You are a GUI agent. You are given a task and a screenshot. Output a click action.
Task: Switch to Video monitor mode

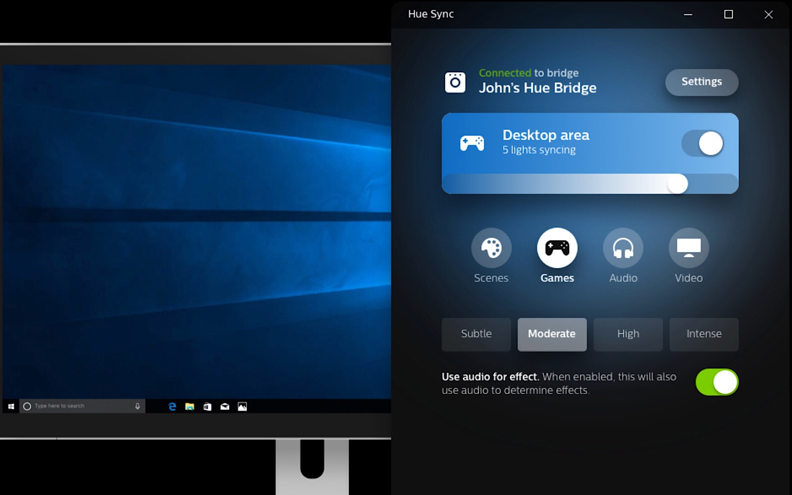pyautogui.click(x=689, y=248)
